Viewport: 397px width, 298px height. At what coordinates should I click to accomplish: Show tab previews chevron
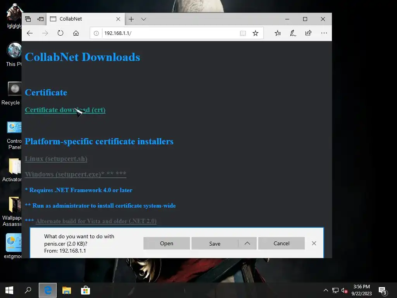pos(143,19)
